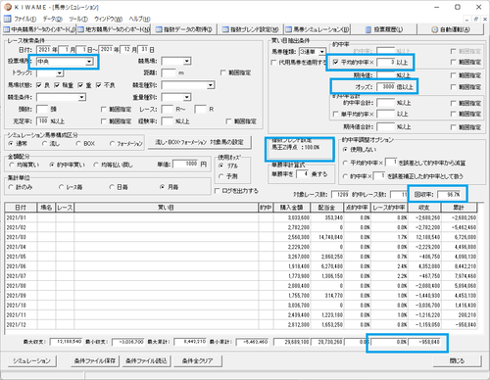Select the 予測 odds radio option

tap(221, 176)
